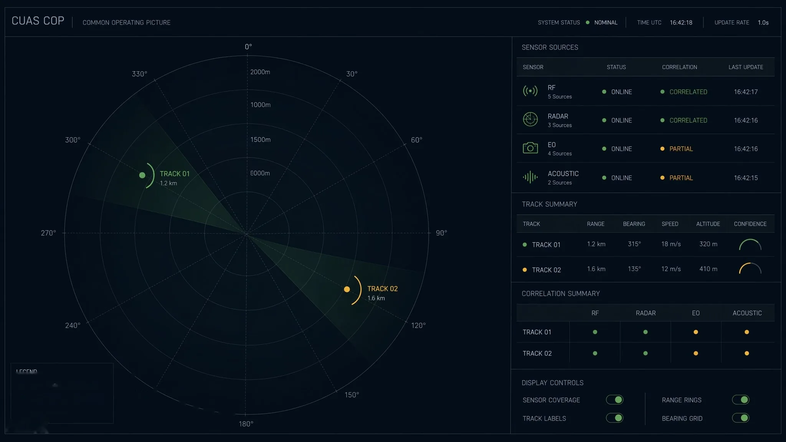Toggle the Track Labels switch
786x442 pixels.
pos(614,418)
